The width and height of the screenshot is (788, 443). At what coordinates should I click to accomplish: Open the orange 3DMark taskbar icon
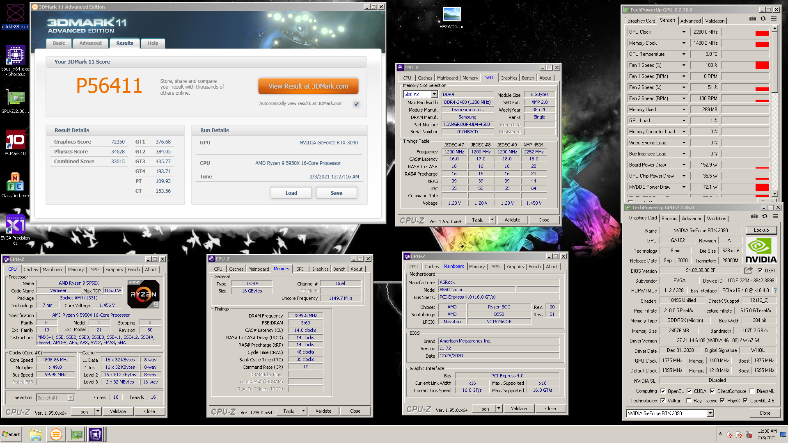[56, 434]
